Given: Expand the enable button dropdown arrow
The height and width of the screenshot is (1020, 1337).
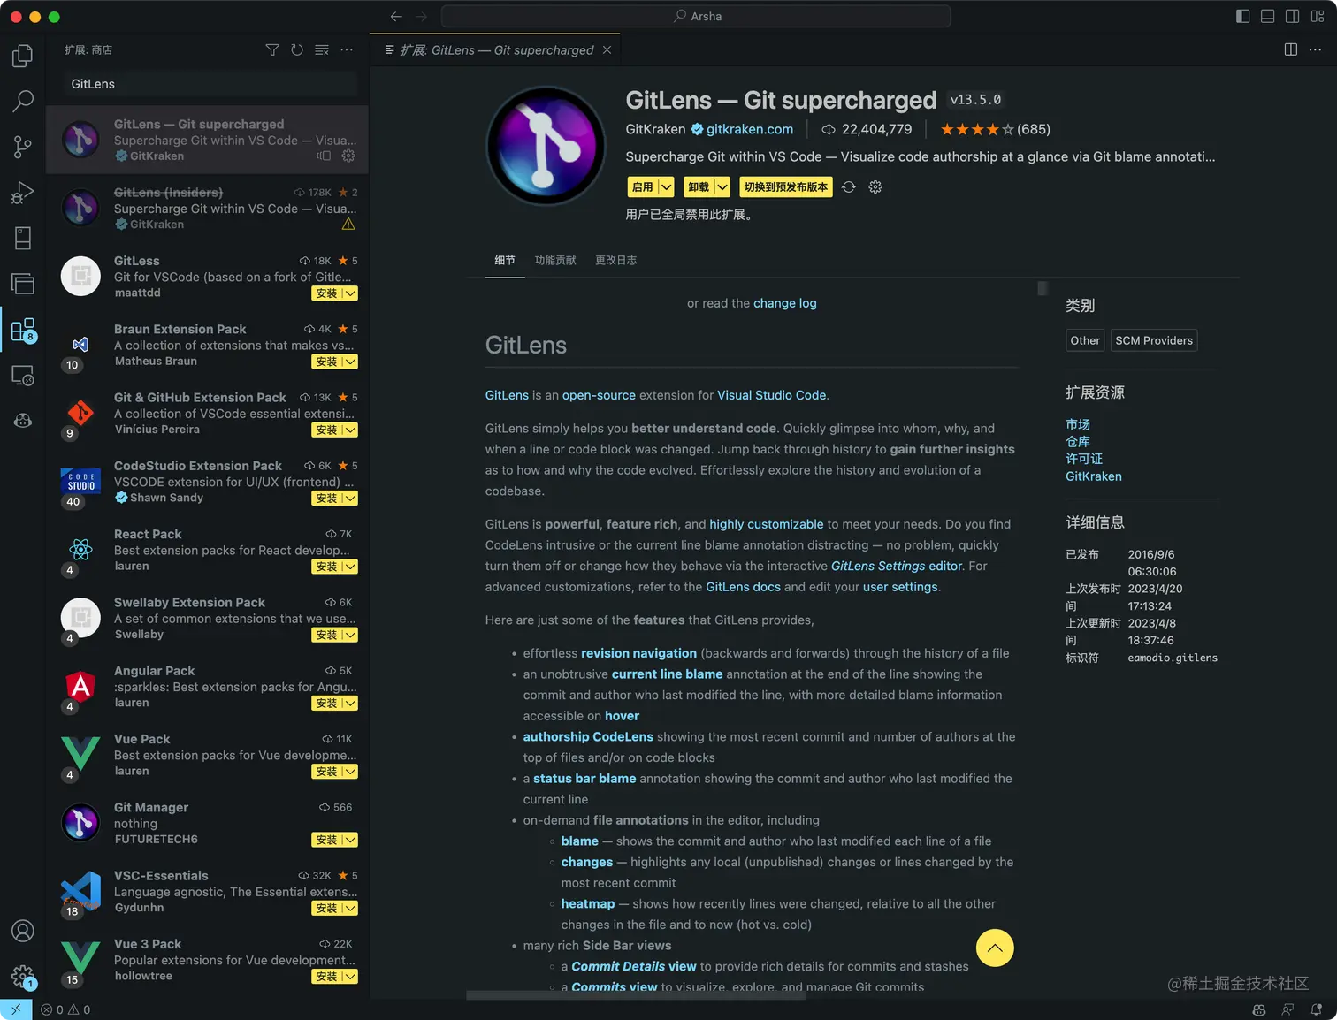Looking at the screenshot, I should click(x=666, y=187).
